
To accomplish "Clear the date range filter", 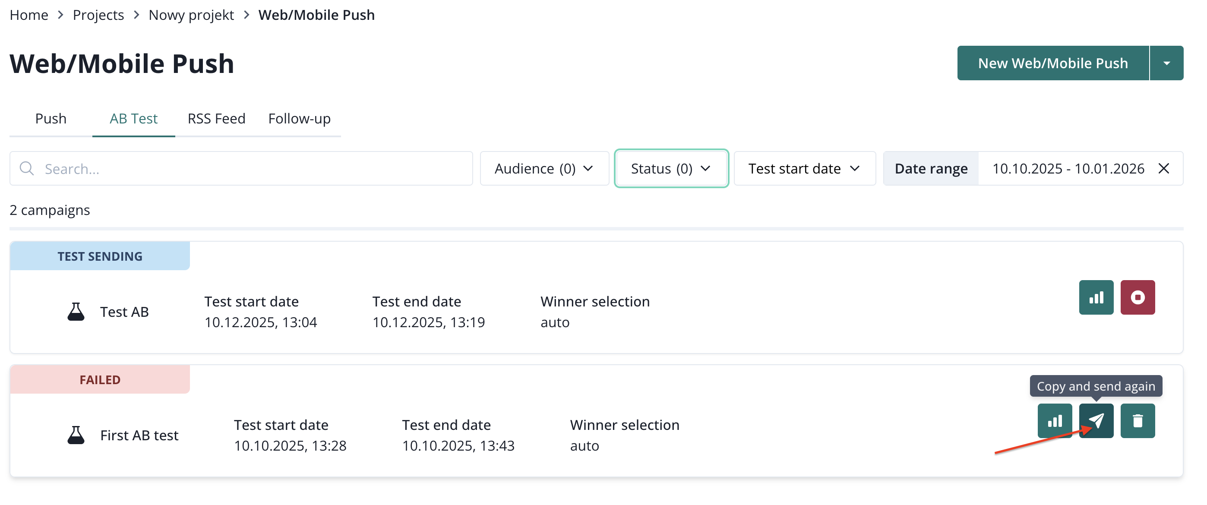I will [1163, 168].
